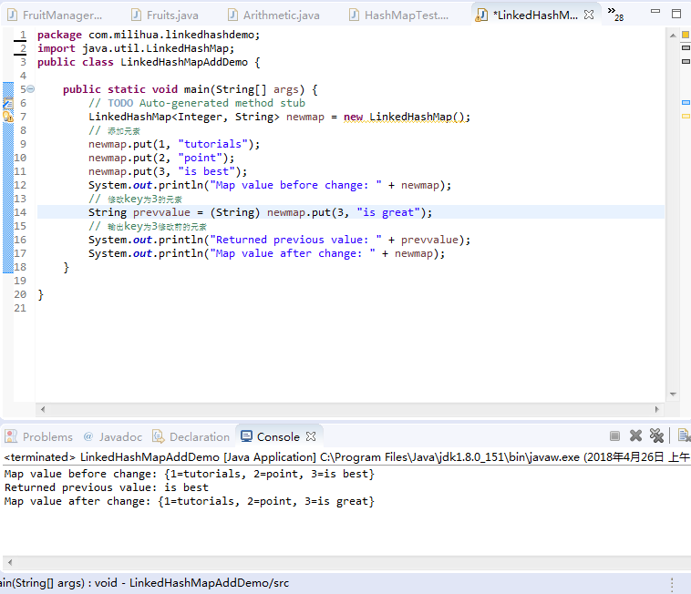Open the Fruits.java editor tab
Screen dimensions: 691x594
tap(165, 15)
